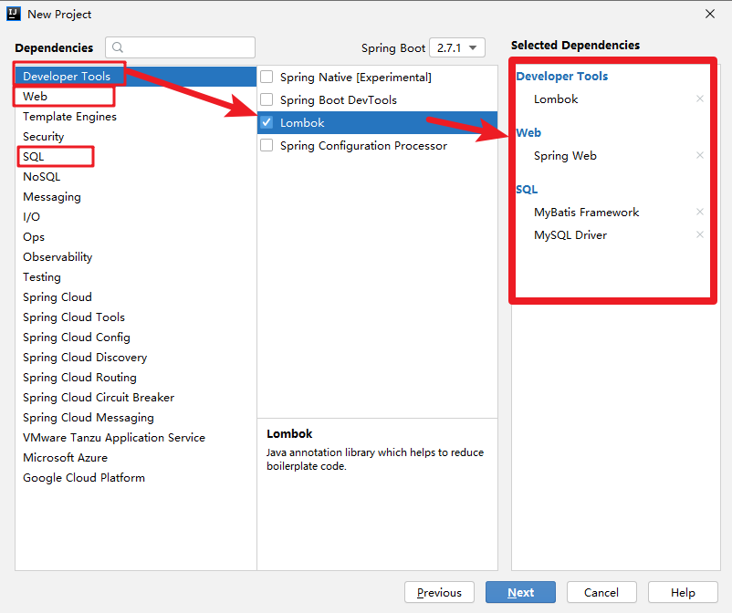Remove Lombok from selected dependencies
The image size is (732, 613).
pos(700,99)
